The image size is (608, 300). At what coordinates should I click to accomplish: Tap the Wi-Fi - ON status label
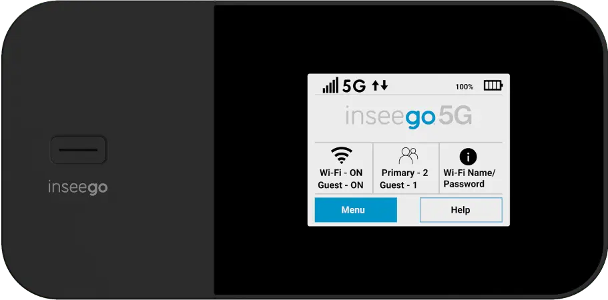341,173
